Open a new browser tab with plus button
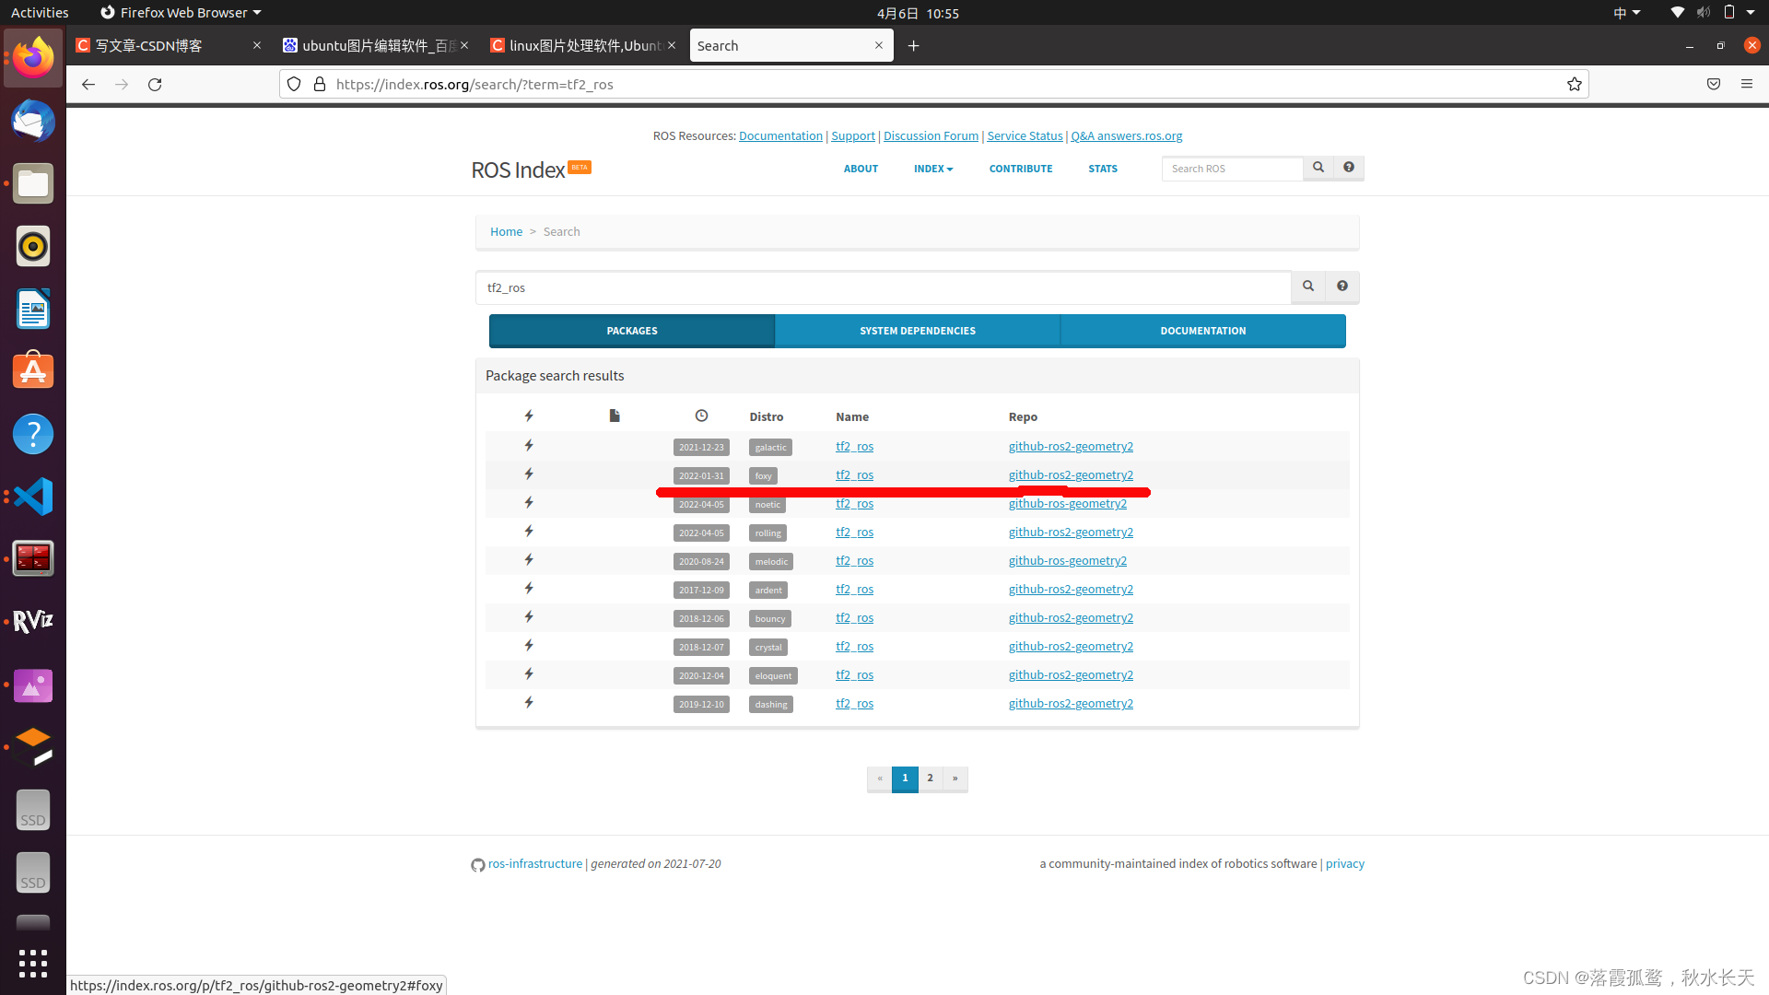This screenshot has height=995, width=1769. click(913, 45)
